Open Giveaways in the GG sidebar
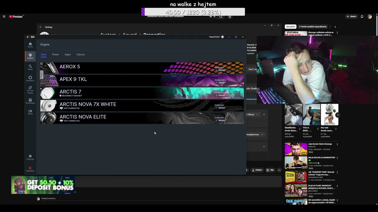Viewport: 378px width, 212px height. pos(30,101)
